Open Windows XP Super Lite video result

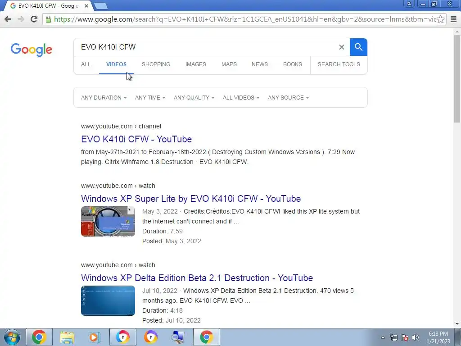coord(191,199)
